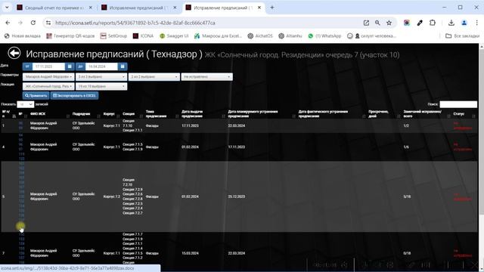484x272 pixels.
Task: Go back using the white circled arrow icon
Action: [14, 53]
